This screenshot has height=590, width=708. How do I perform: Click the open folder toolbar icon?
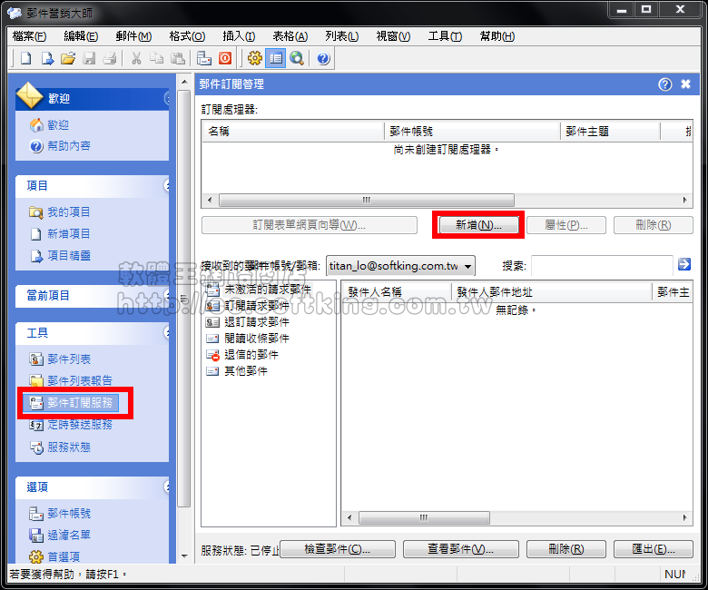pos(67,59)
